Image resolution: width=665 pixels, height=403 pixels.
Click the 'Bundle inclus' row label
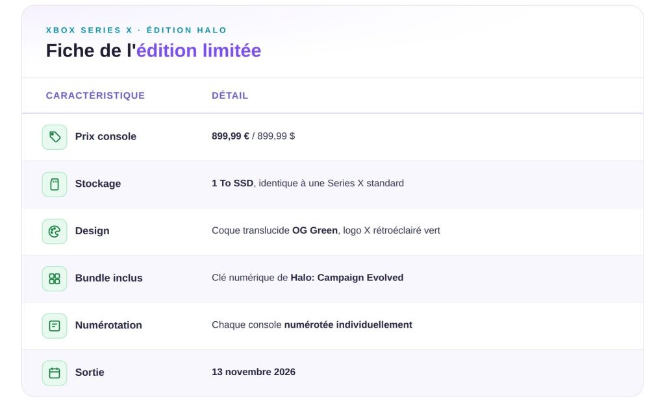[x=108, y=278]
